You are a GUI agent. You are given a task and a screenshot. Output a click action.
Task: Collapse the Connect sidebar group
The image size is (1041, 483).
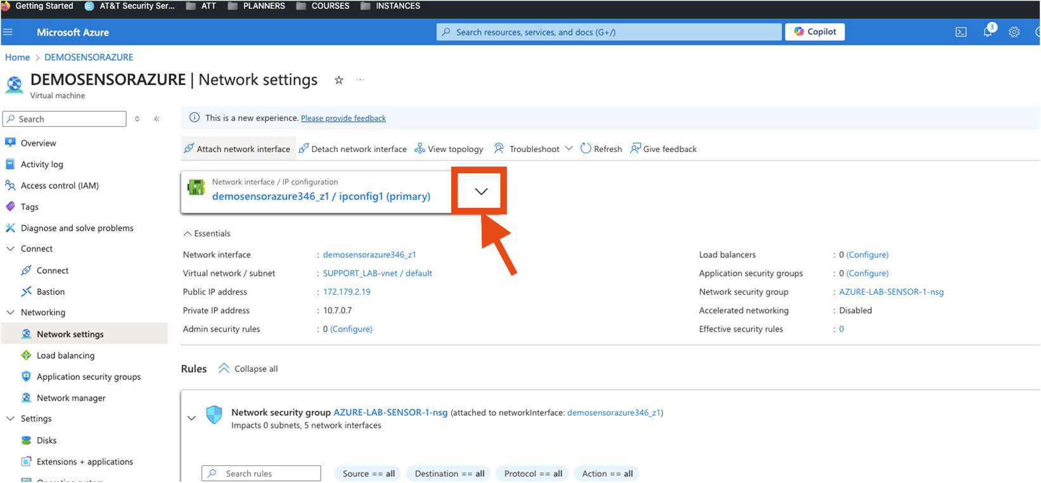point(10,249)
